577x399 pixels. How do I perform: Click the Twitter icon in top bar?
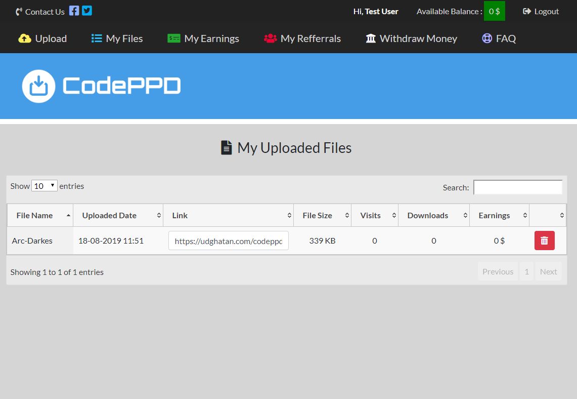pyautogui.click(x=87, y=11)
